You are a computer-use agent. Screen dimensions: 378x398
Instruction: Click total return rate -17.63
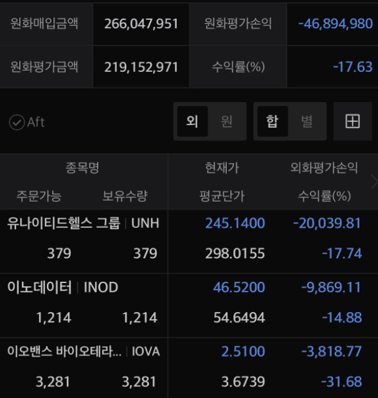[x=353, y=67]
